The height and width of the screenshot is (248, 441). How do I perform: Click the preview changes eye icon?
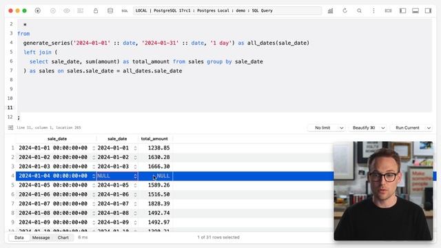pos(67,11)
